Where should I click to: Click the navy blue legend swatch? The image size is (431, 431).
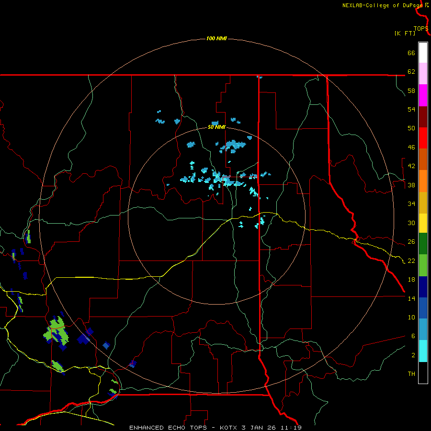click(x=423, y=287)
